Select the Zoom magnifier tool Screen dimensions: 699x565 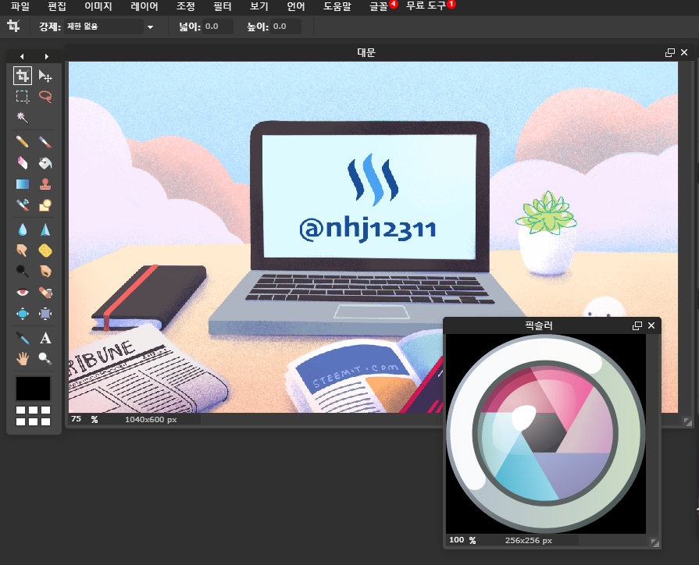(x=45, y=358)
